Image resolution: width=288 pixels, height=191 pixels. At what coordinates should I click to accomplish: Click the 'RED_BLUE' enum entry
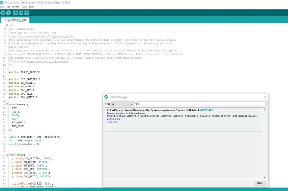(x=18, y=126)
